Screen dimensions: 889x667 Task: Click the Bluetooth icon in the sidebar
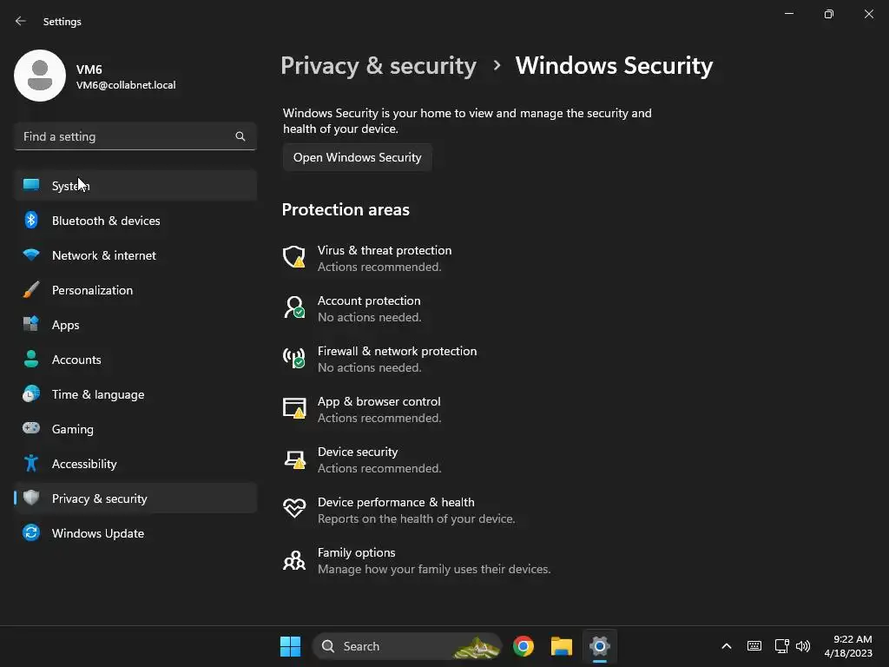pos(31,221)
